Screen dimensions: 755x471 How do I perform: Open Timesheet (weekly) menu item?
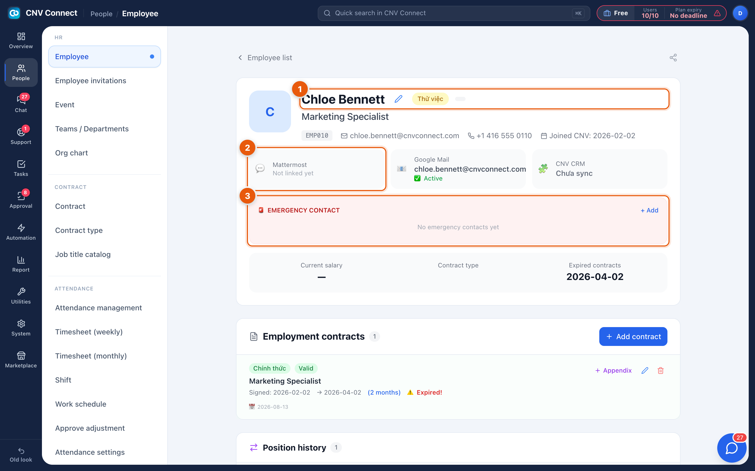coord(105,332)
